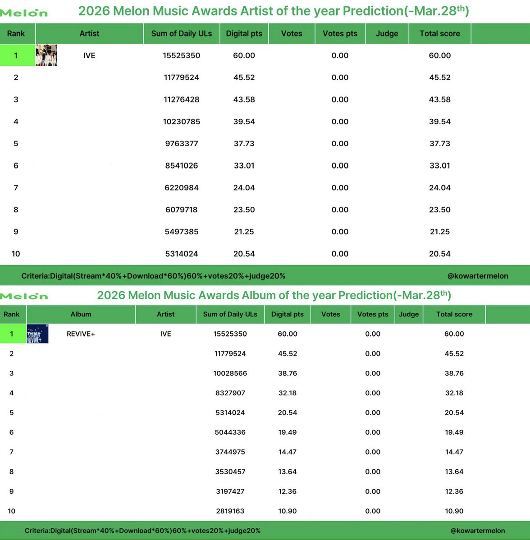Click Judge header in artist table

click(387, 33)
